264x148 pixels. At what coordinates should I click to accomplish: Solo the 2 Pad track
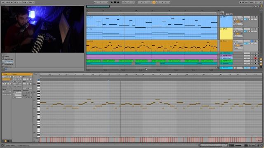pyautogui.click(x=252, y=29)
